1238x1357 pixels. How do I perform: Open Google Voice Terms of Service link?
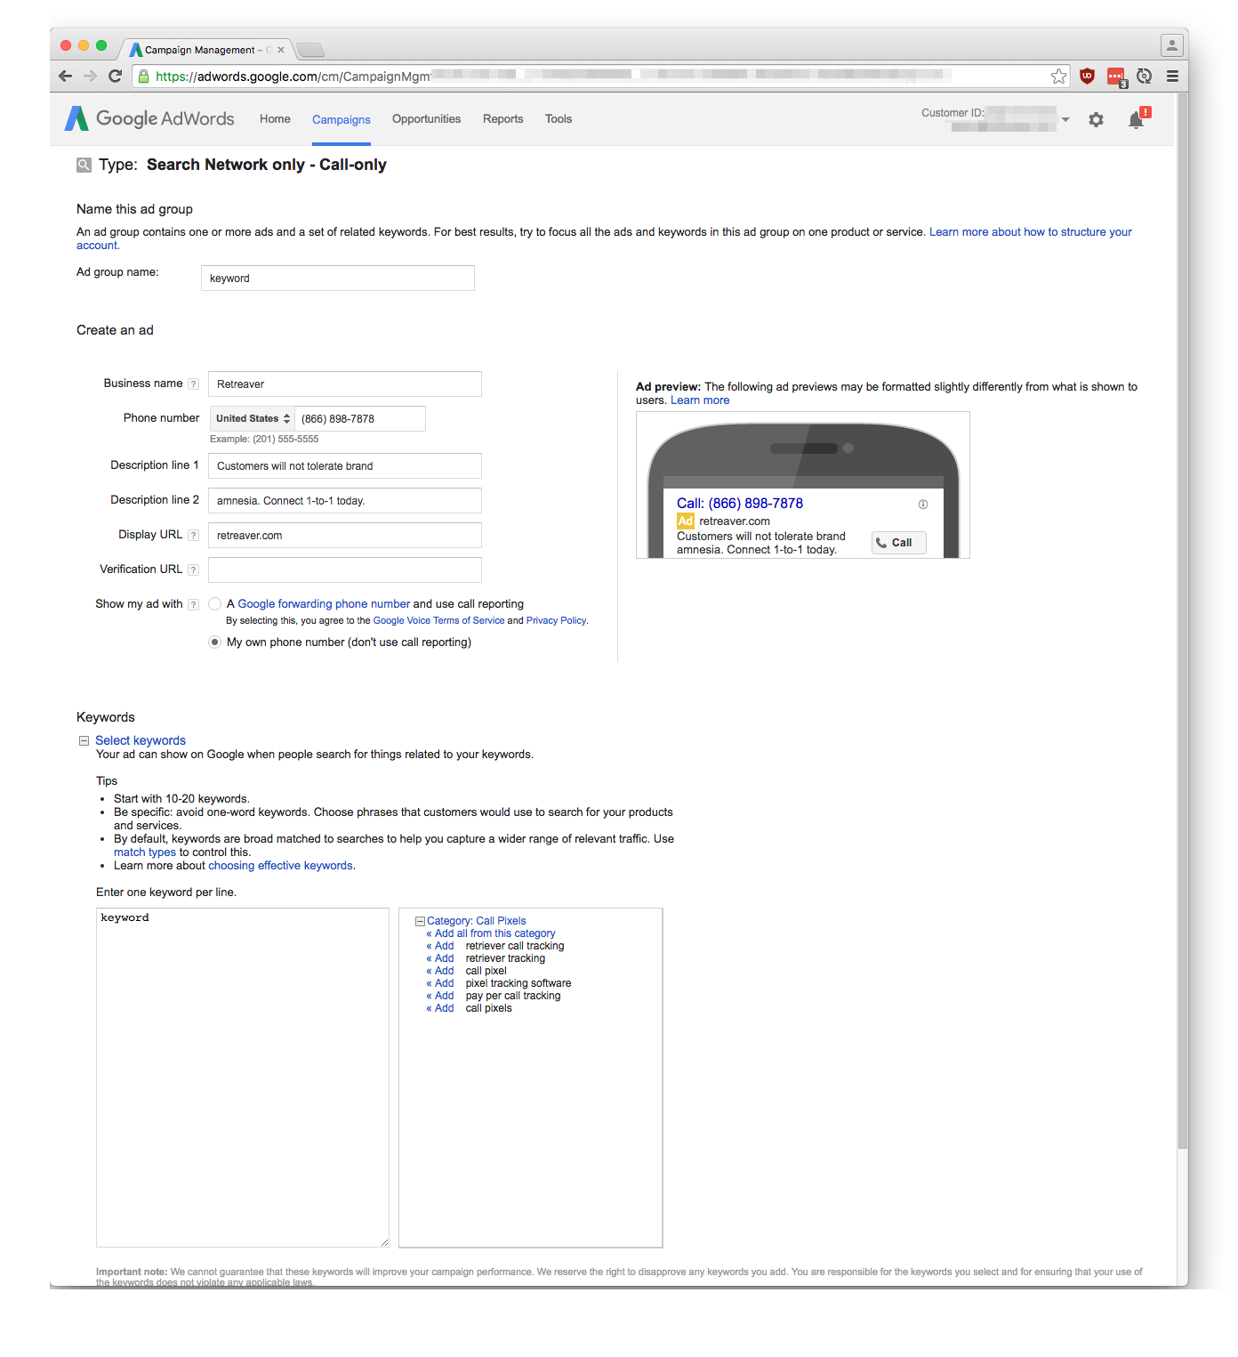click(x=438, y=621)
